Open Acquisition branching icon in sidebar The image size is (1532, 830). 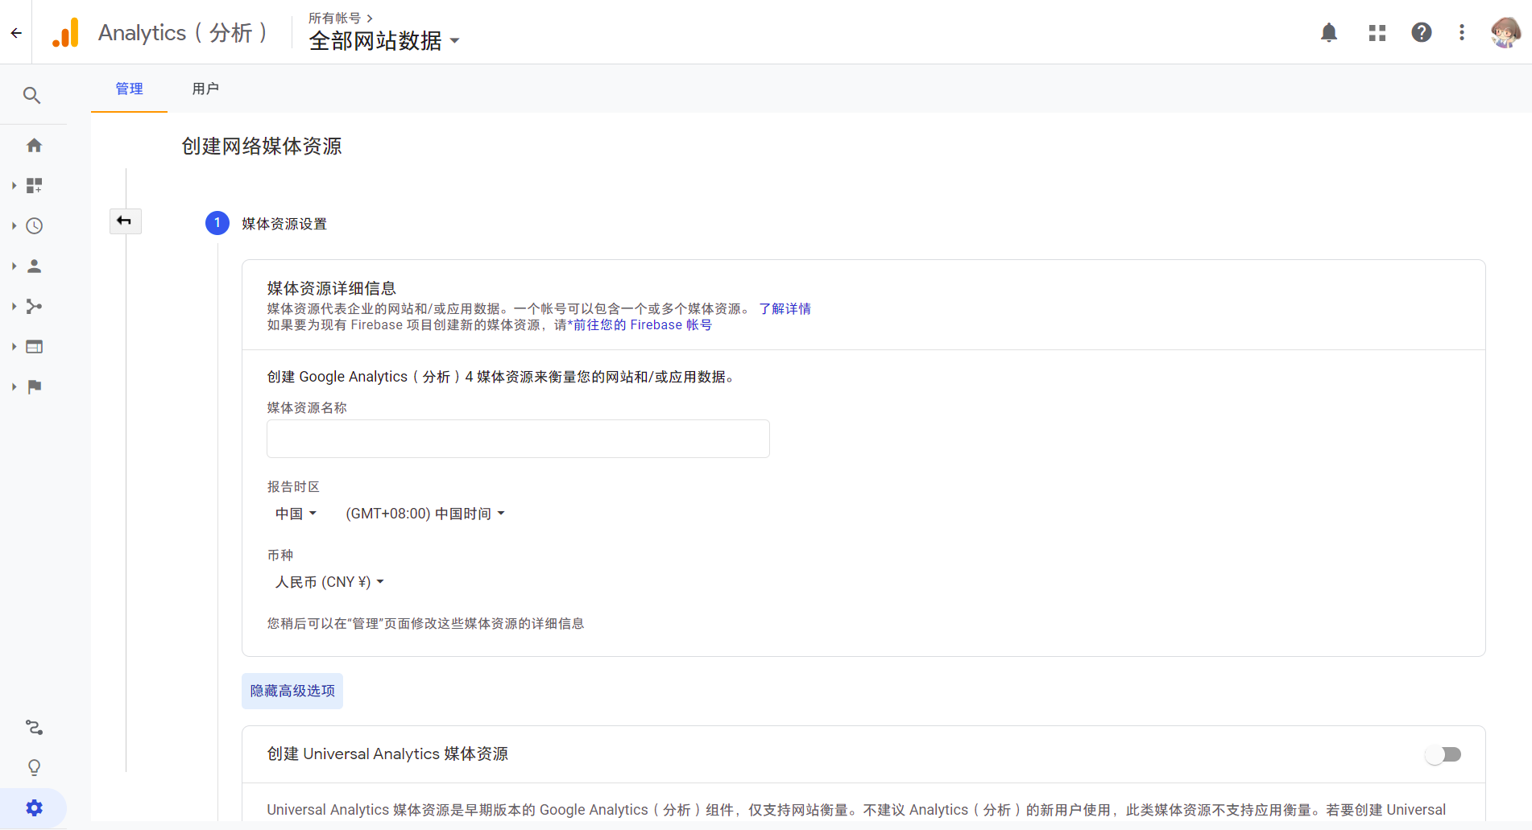(34, 306)
